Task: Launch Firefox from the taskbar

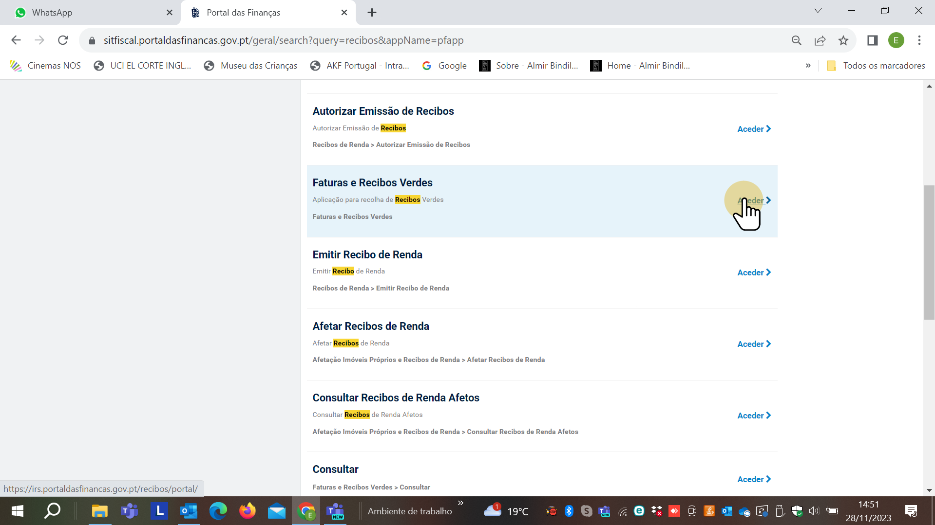Action: pyautogui.click(x=247, y=511)
